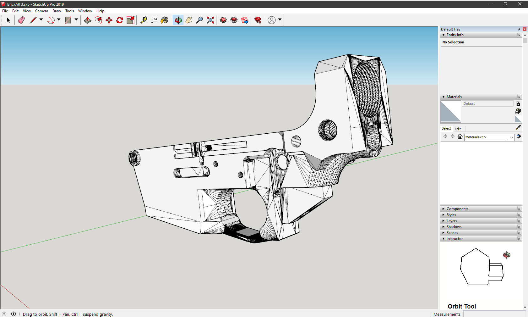
Task: Pick the Paint Bucket tool
Action: click(x=164, y=20)
